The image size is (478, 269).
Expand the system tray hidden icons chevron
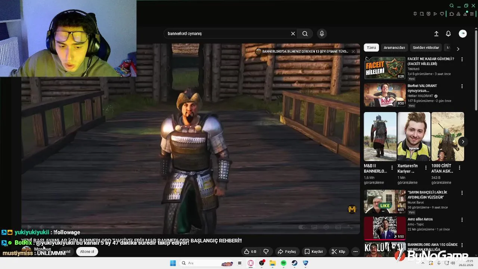pos(423,263)
